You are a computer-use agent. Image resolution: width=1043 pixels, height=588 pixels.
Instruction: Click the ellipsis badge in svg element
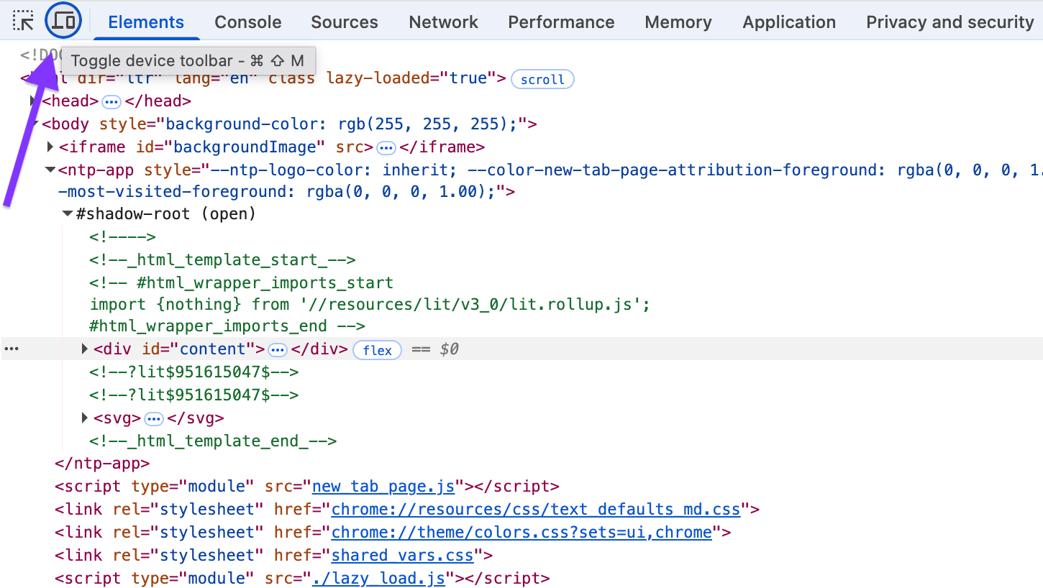pyautogui.click(x=154, y=419)
